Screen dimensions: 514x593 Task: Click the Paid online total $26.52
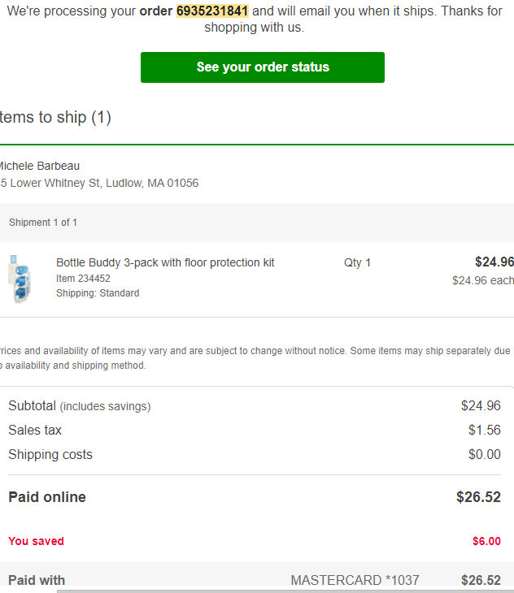click(478, 497)
